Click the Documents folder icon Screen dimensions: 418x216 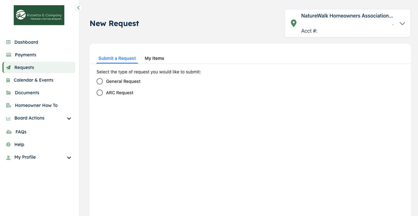point(8,93)
